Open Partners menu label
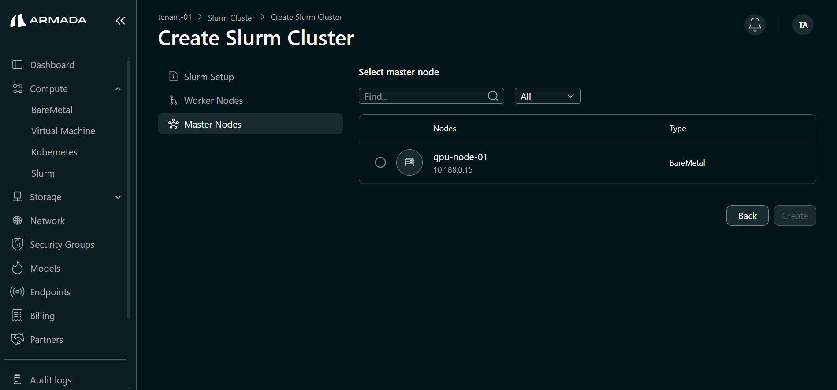 [46, 340]
